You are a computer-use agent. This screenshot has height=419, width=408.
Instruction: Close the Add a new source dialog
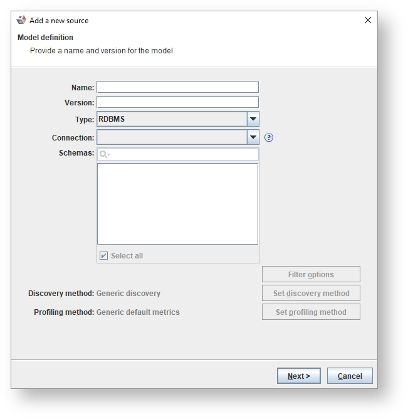point(368,20)
